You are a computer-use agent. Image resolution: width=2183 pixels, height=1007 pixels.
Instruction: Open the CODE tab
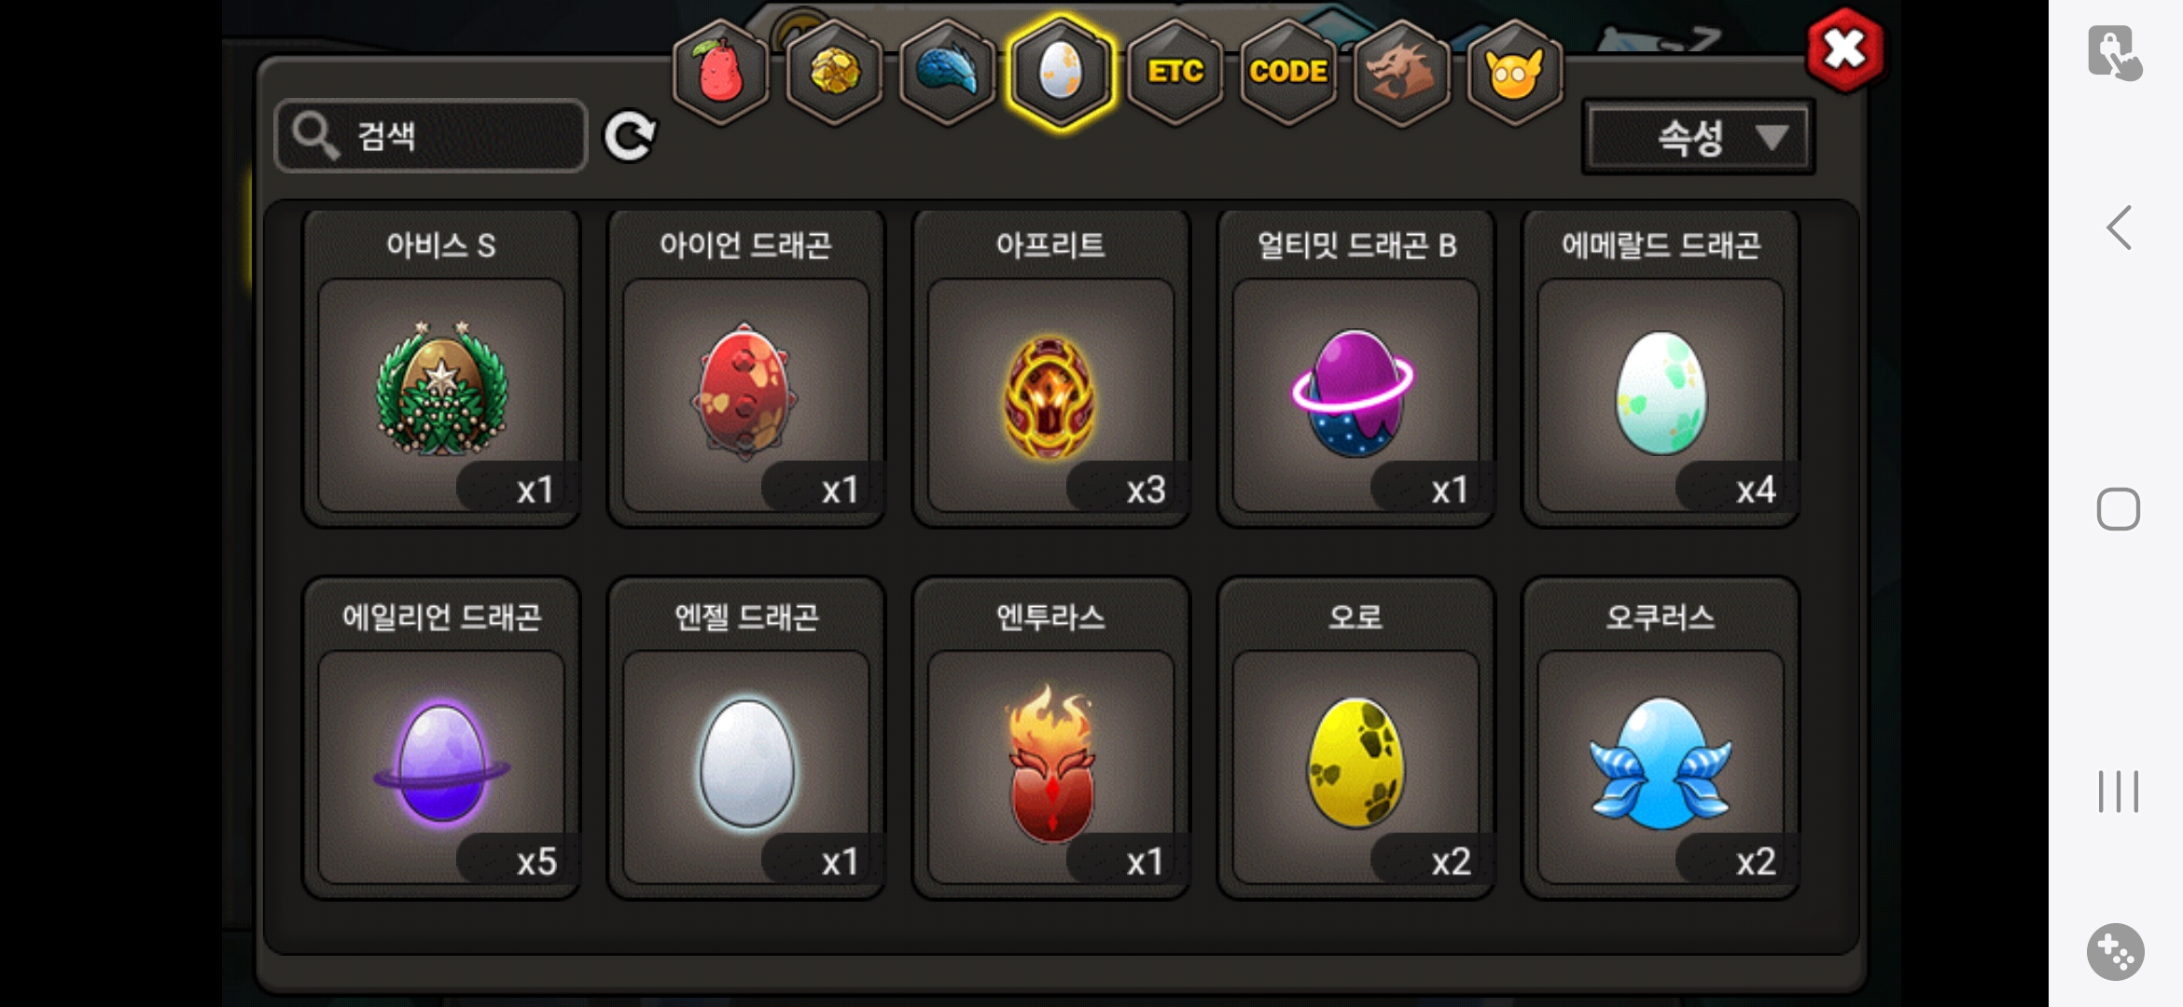click(1288, 72)
